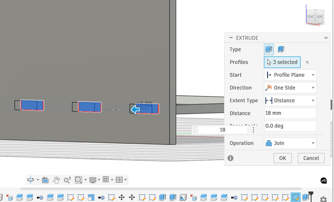Viewport: 334px width, 202px height.
Task: Open timeline settings gear
Action: [323, 199]
